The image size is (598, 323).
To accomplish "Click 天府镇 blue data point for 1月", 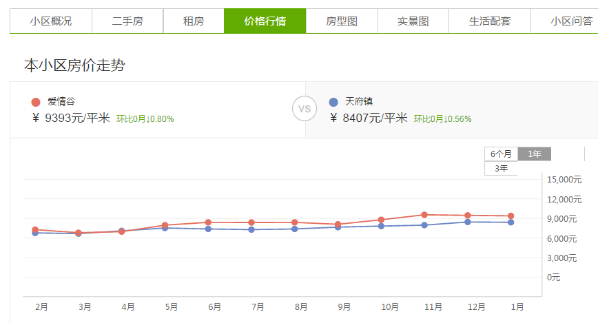I will coord(511,222).
